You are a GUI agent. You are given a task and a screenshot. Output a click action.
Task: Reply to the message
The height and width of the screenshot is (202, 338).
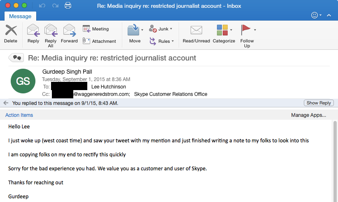point(33,34)
